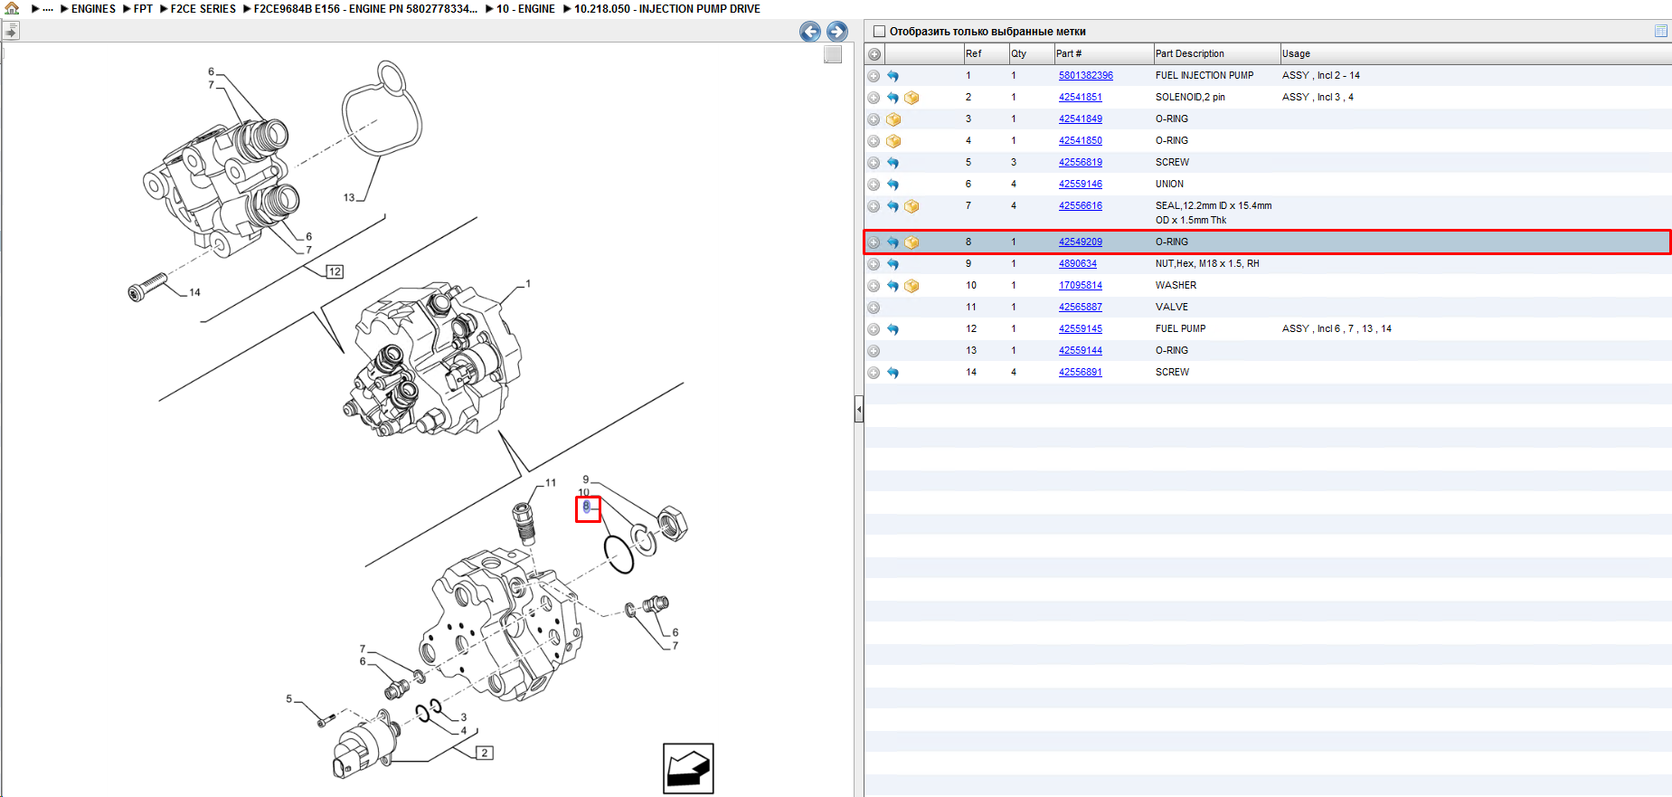Expand the O-RING ref 13 row
The height and width of the screenshot is (797, 1672).
coord(874,351)
